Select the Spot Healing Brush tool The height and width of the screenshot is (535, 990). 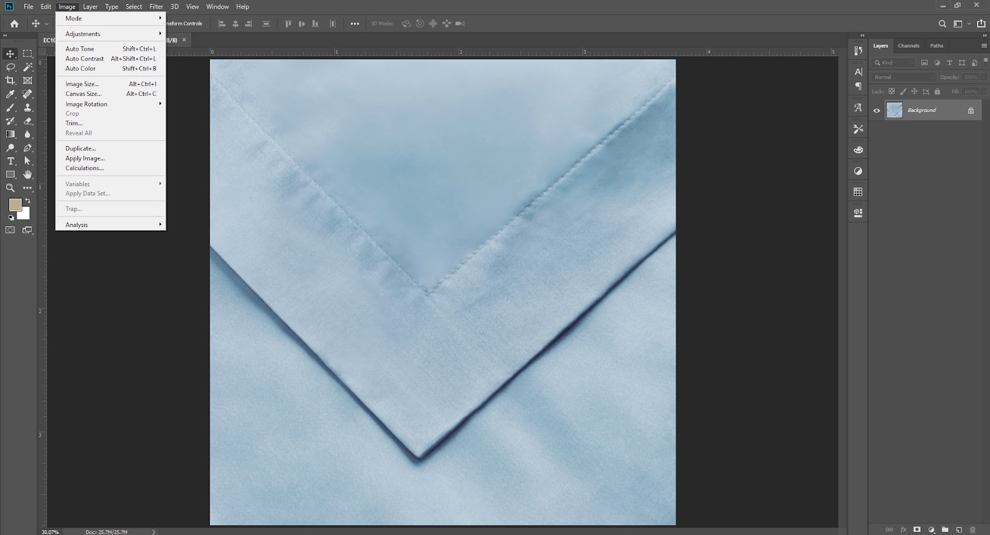(28, 94)
